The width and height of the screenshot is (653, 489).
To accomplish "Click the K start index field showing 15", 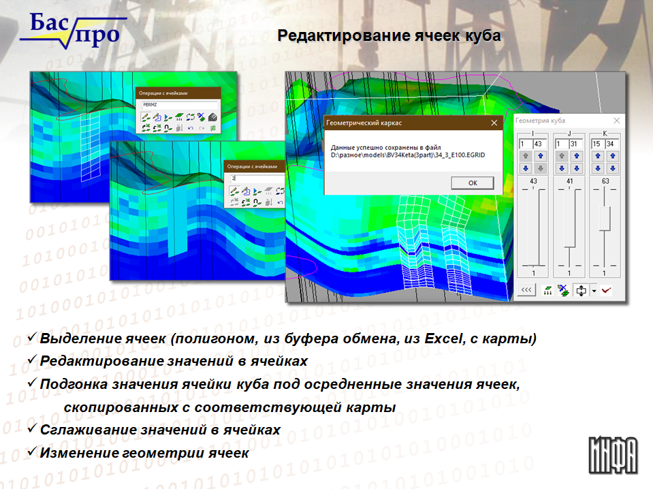I will (598, 144).
